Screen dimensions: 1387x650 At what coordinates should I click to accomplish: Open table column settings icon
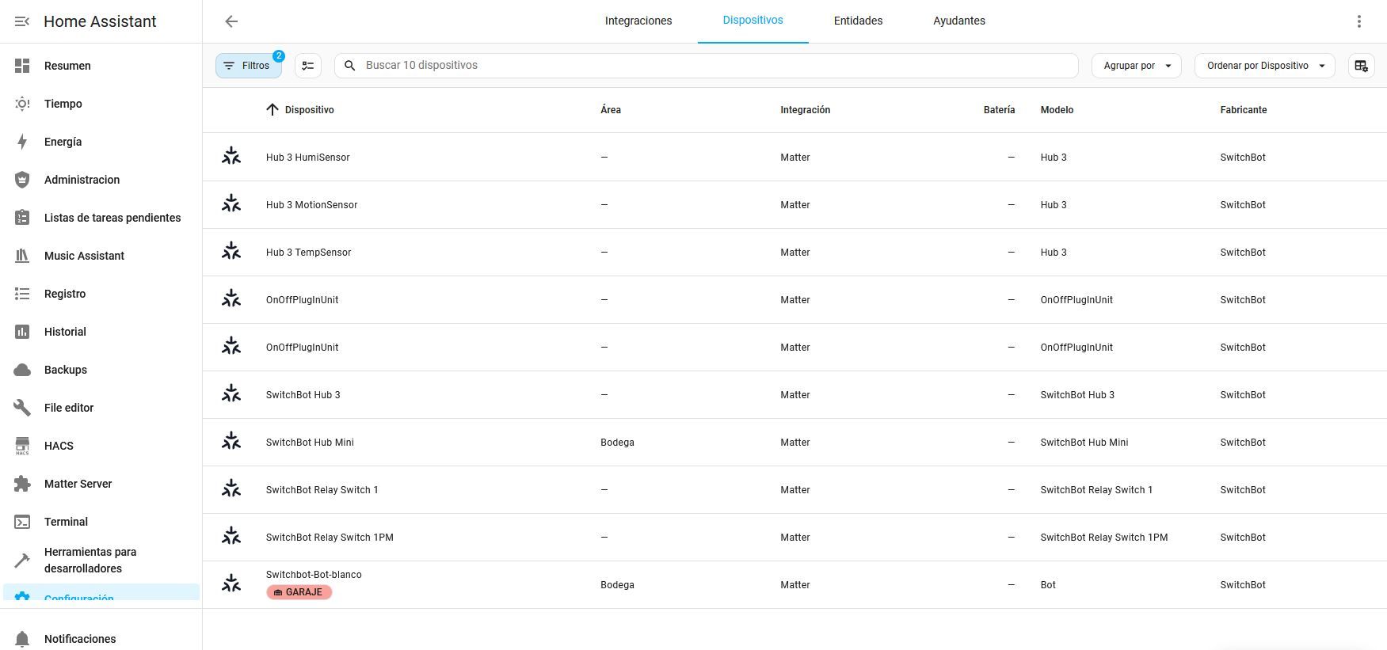click(x=1361, y=66)
